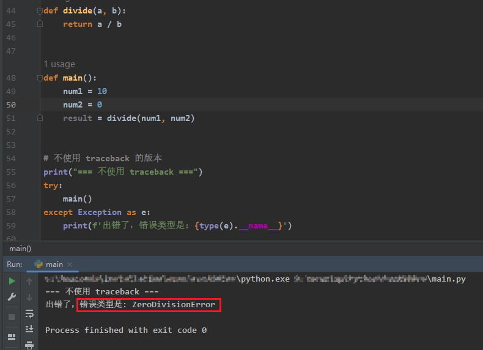Click print("=== 不使用 traceback ===") line
The width and height of the screenshot is (483, 350).
(123, 172)
